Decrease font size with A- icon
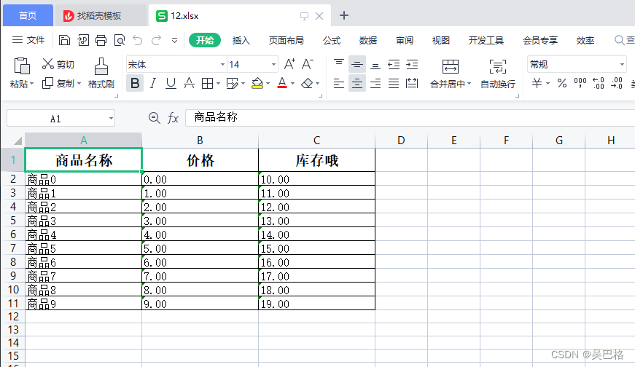 click(x=308, y=64)
